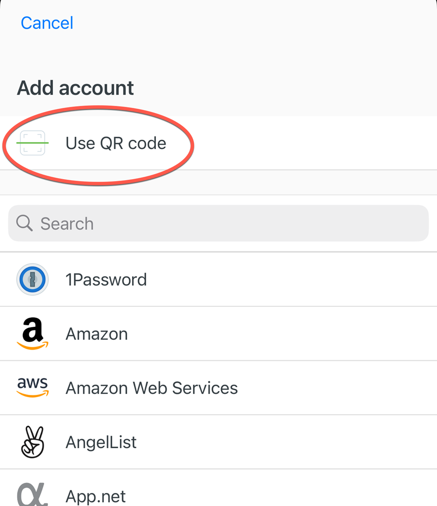Select the AngelList peace-hand icon
Image resolution: width=437 pixels, height=506 pixels.
click(x=32, y=442)
